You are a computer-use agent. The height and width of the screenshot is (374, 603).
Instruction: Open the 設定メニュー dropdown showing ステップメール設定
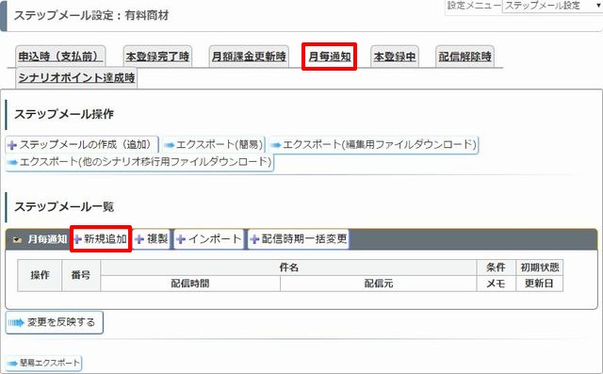pos(552,6)
